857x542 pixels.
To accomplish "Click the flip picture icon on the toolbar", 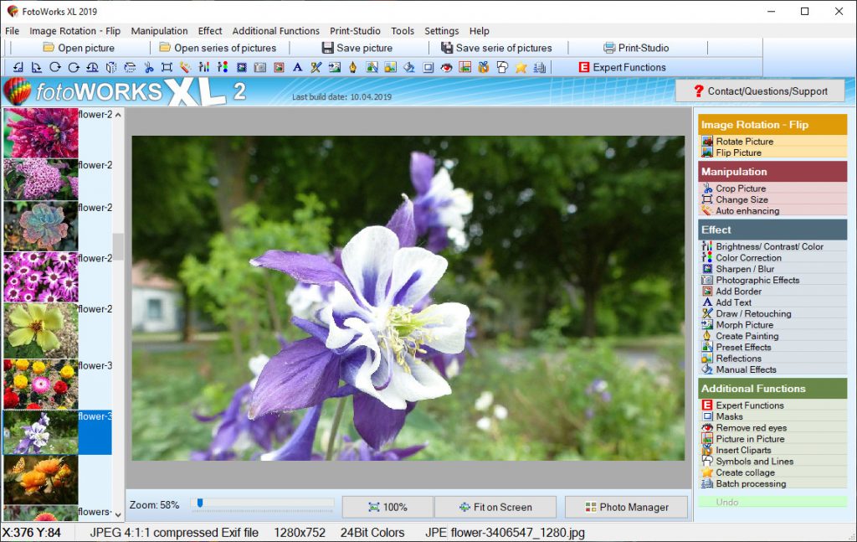I will [x=111, y=67].
